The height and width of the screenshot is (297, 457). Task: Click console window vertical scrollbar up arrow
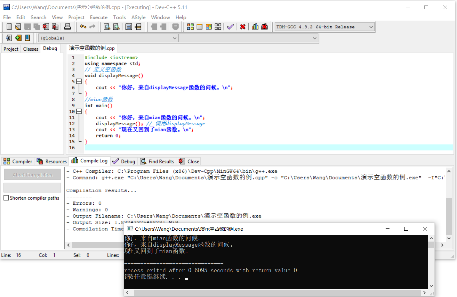click(x=431, y=238)
